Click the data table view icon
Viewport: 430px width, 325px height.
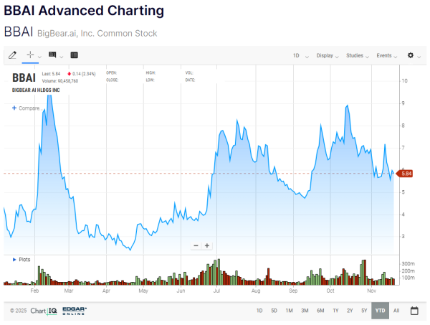click(x=75, y=55)
